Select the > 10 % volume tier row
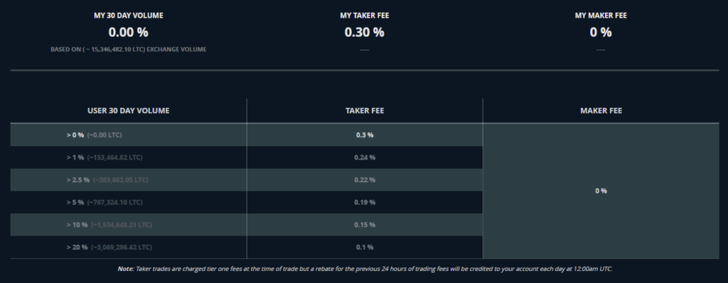Screen dimensions: 728x283 pos(247,225)
